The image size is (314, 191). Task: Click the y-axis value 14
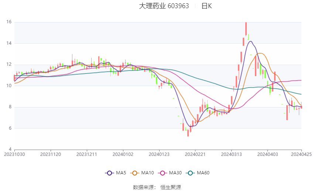point(9,43)
